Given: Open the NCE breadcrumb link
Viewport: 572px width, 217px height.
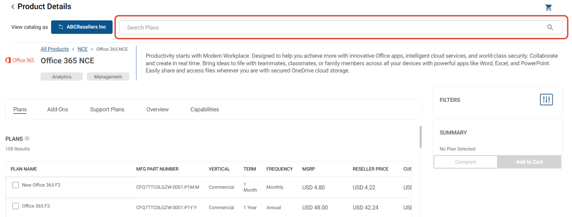Looking at the screenshot, I should coord(83,49).
